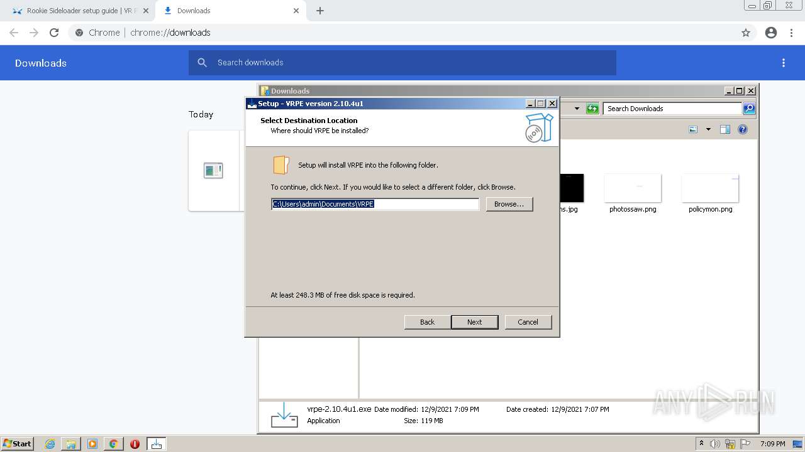Focus the Search downloads field
The width and height of the screenshot is (805, 452).
click(x=402, y=63)
